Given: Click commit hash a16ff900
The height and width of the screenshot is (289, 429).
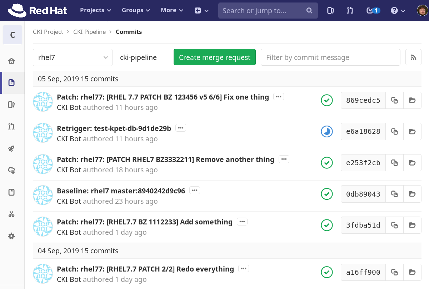Looking at the screenshot, I should click(x=363, y=273).
